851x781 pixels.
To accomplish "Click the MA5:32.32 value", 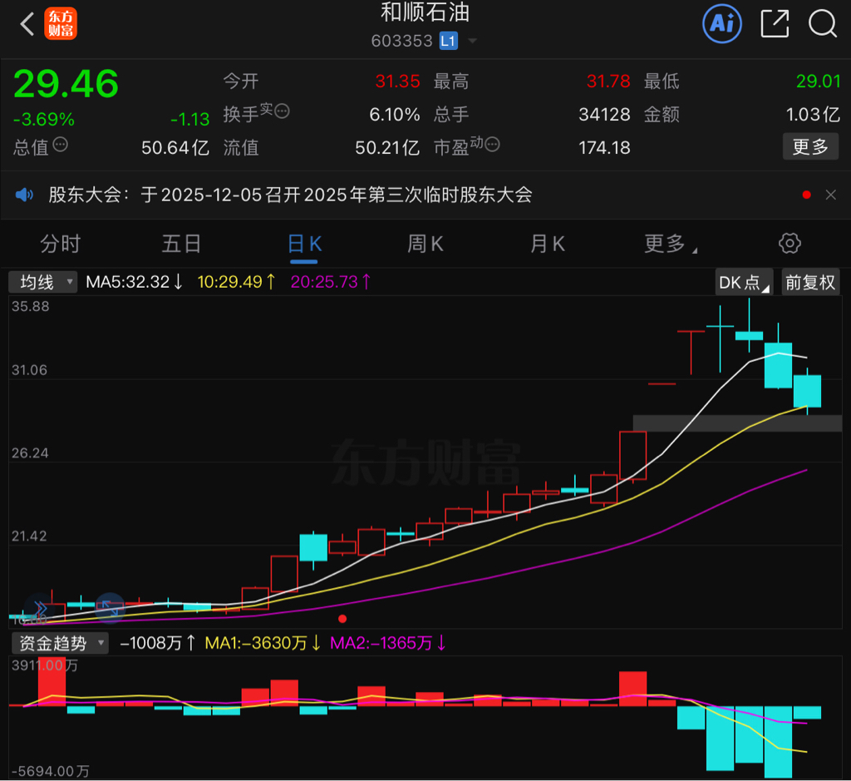I will (x=134, y=282).
